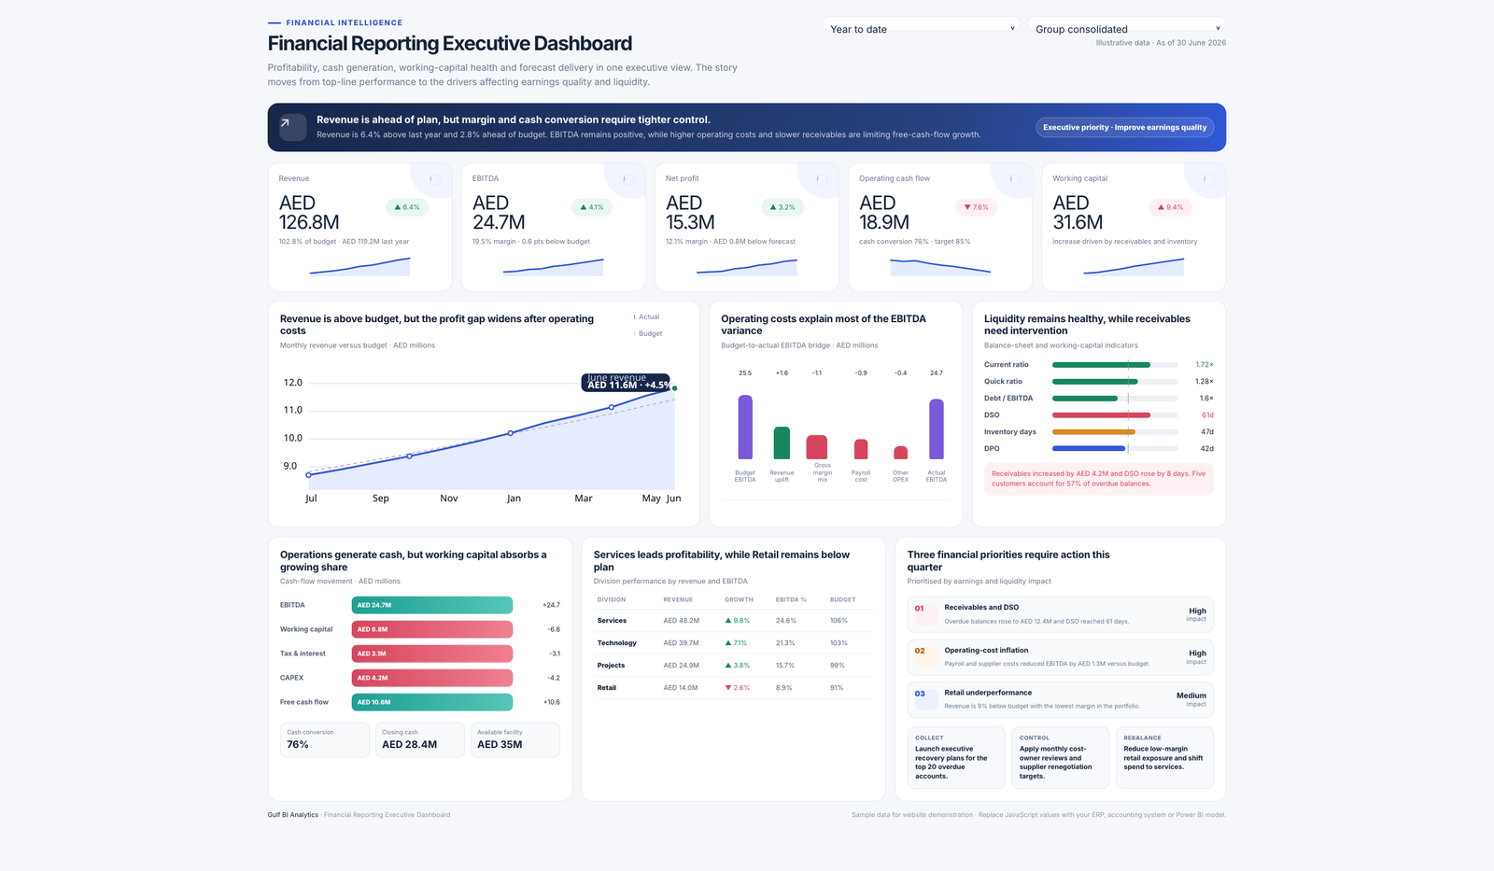Toggle the Actual series legend
Image resolution: width=1494 pixels, height=871 pixels.
[x=646, y=317]
